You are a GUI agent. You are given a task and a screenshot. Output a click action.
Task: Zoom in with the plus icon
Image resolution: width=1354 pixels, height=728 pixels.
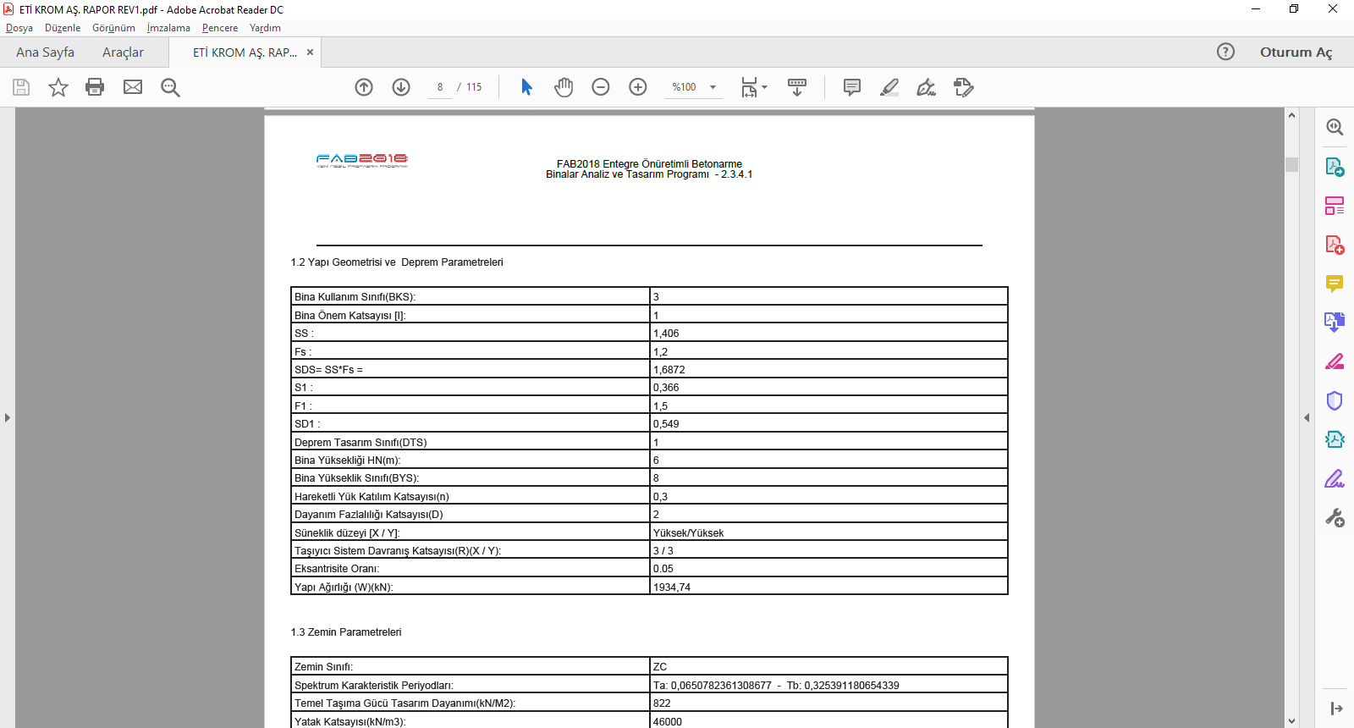(638, 87)
